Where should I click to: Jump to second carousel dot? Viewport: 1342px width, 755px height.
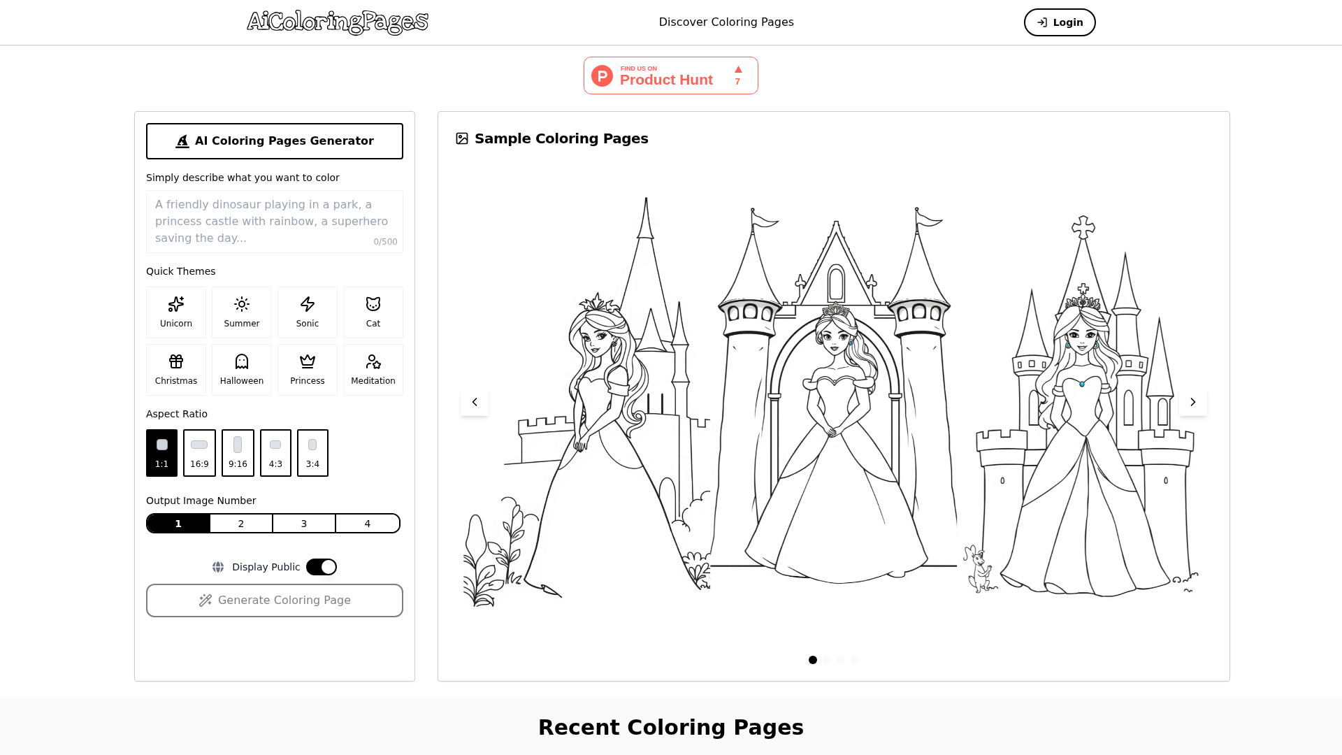827,660
